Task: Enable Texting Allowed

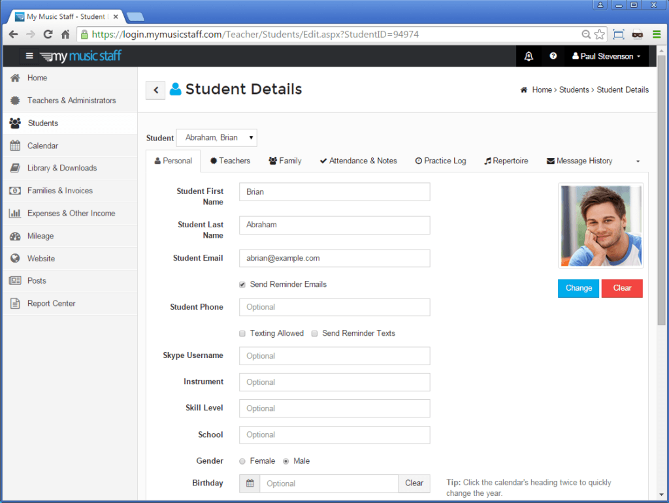Action: coord(242,333)
